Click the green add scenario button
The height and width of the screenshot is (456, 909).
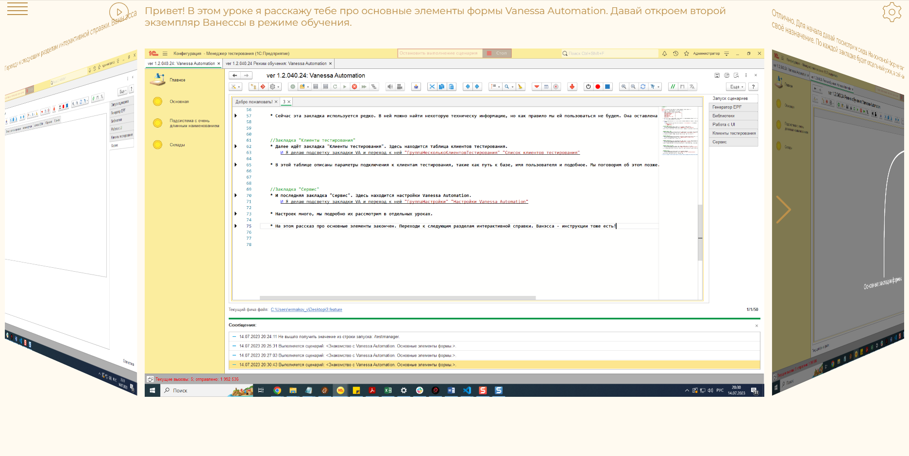[293, 87]
